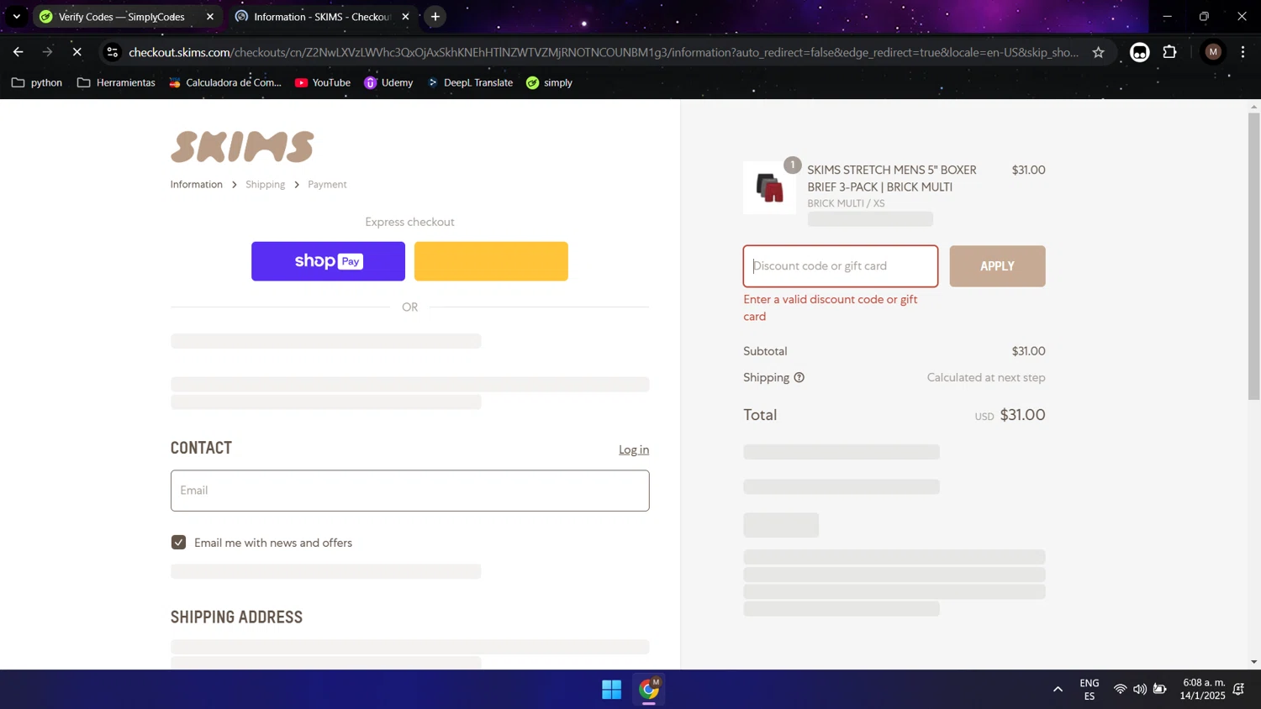Image resolution: width=1261 pixels, height=709 pixels.
Task: Close the Verify Codes SimplyCodes tab
Action: [210, 17]
